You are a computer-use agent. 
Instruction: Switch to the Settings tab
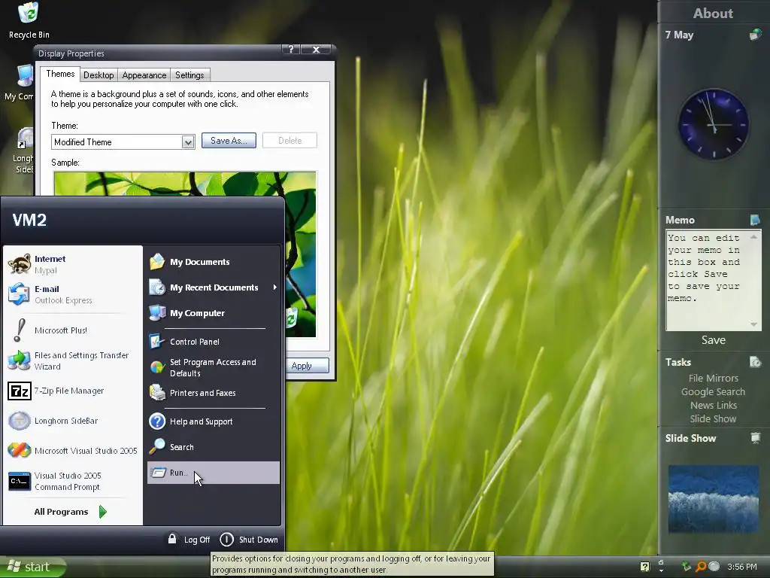[x=189, y=75]
